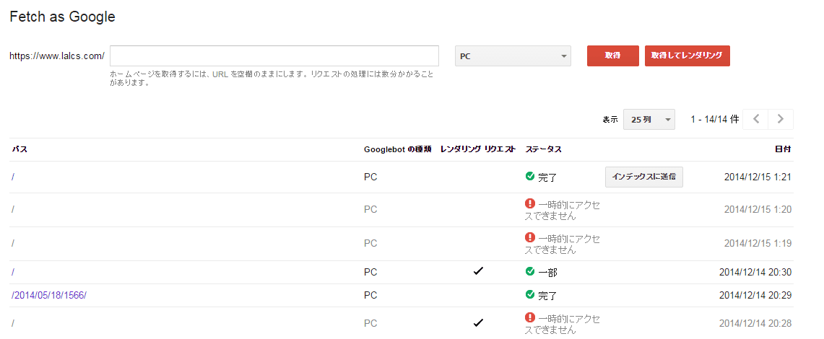Screen dimensions: 824x339
Task: Click render checkmark in 2014/12/14 20:30 row
Action: coord(477,271)
